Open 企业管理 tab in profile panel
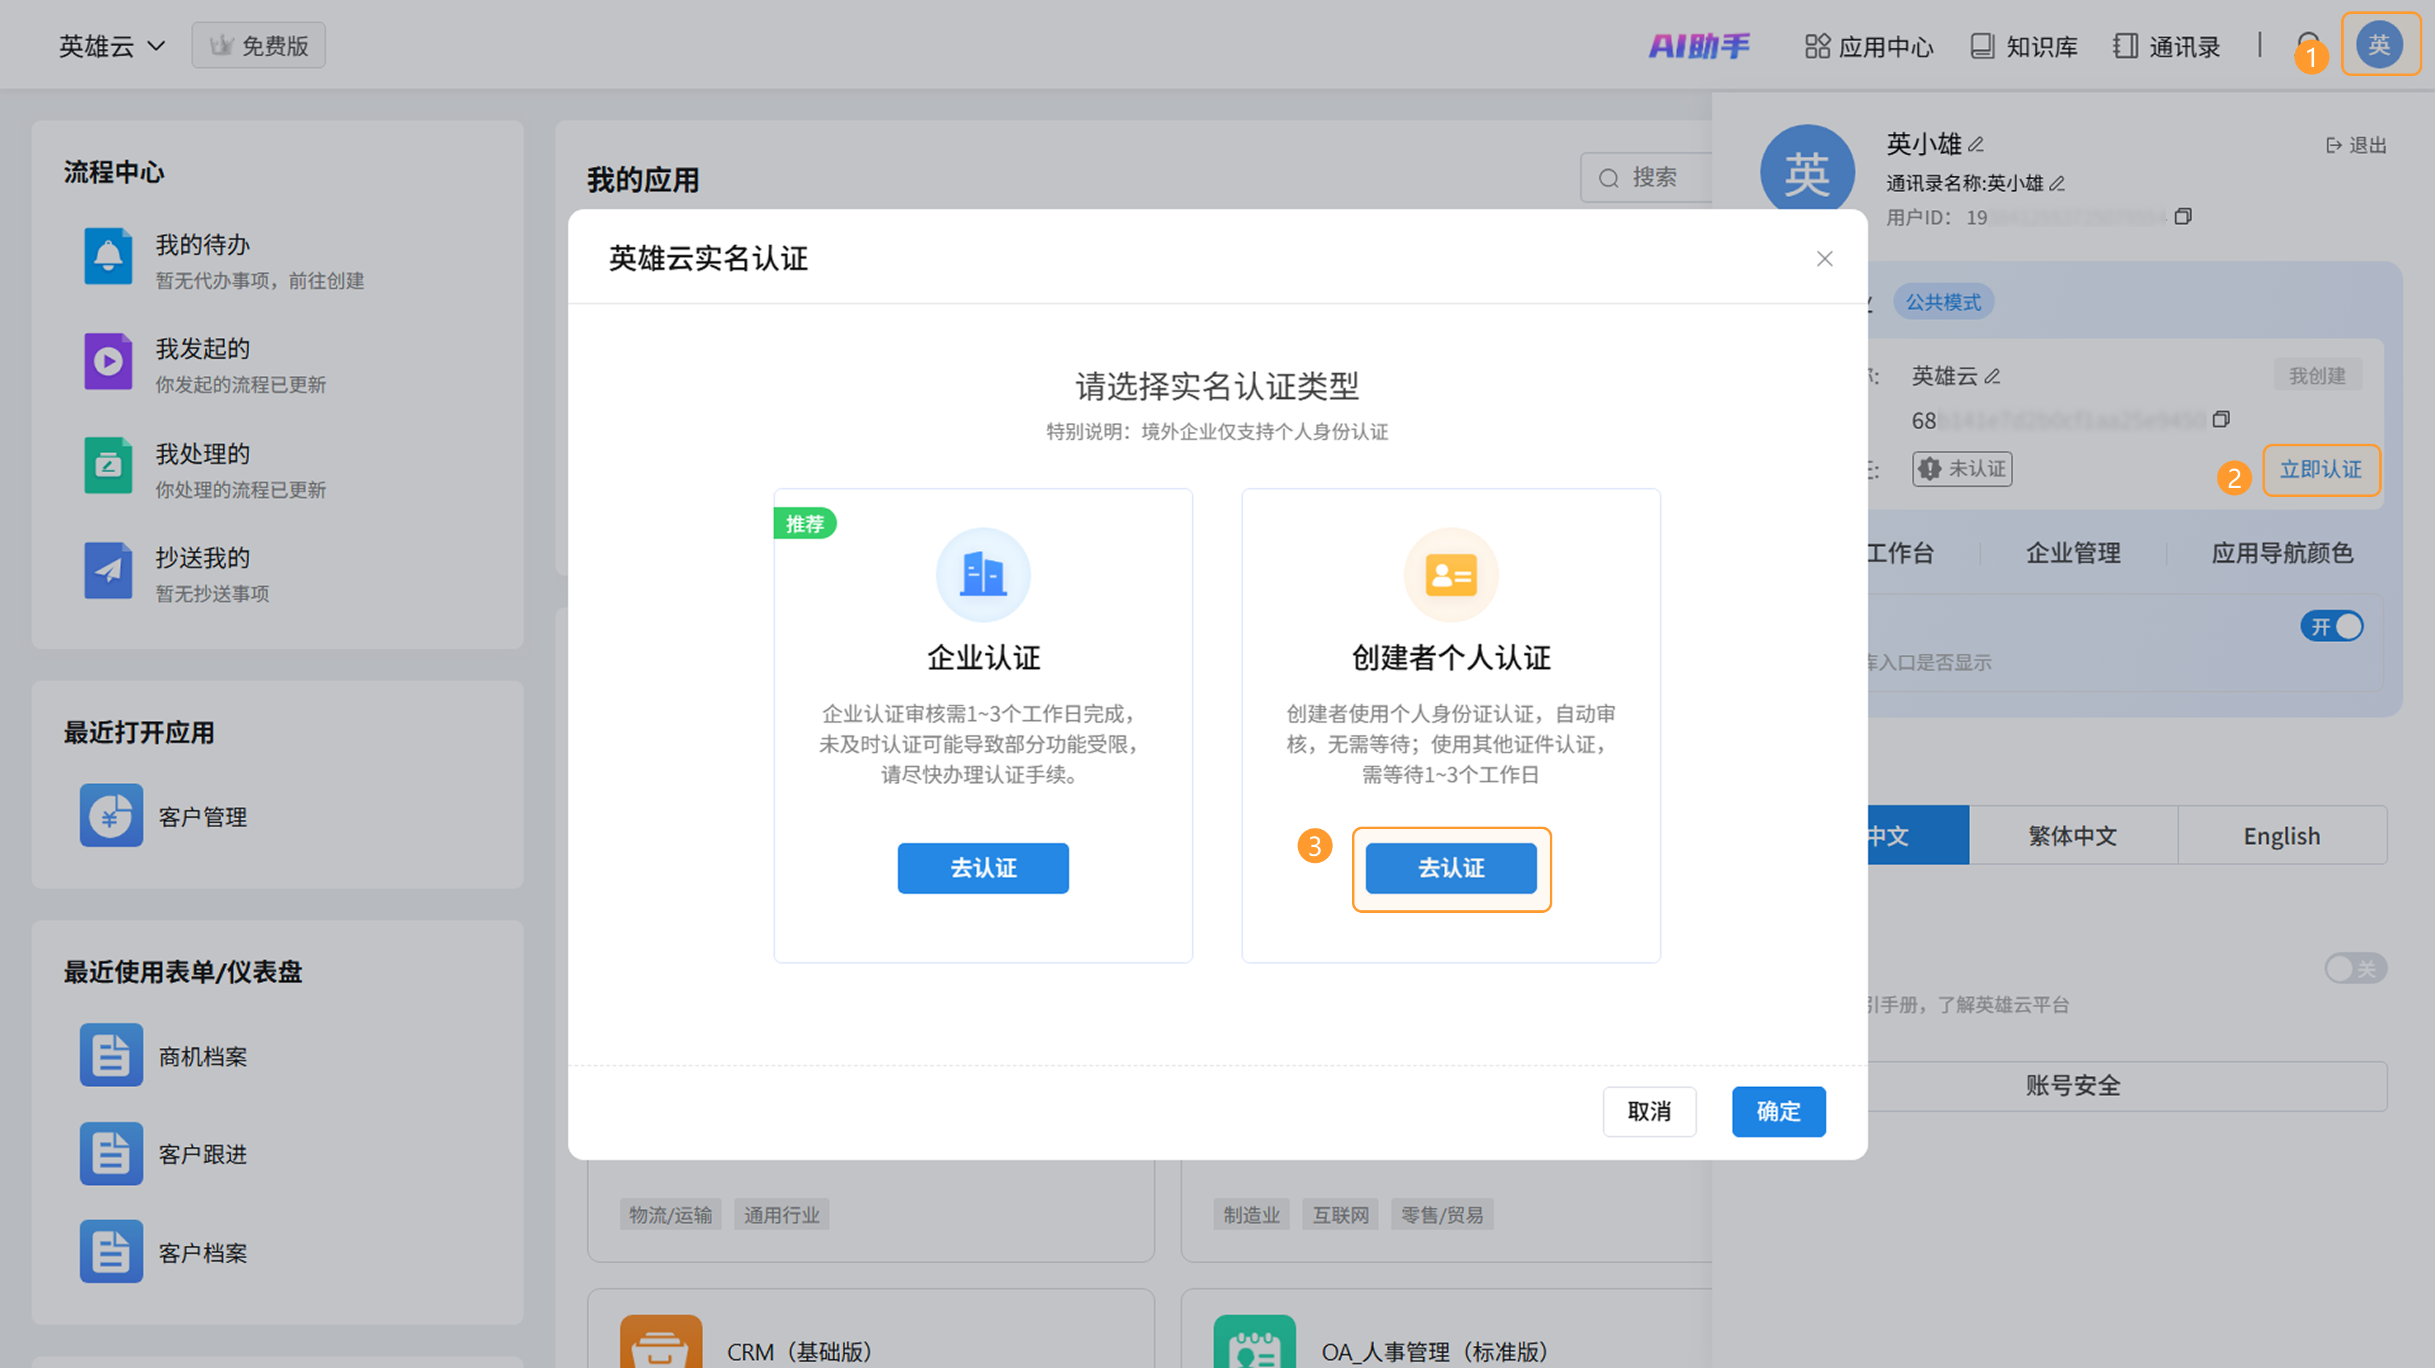Screen dimensions: 2435x1368 tap(2073, 553)
